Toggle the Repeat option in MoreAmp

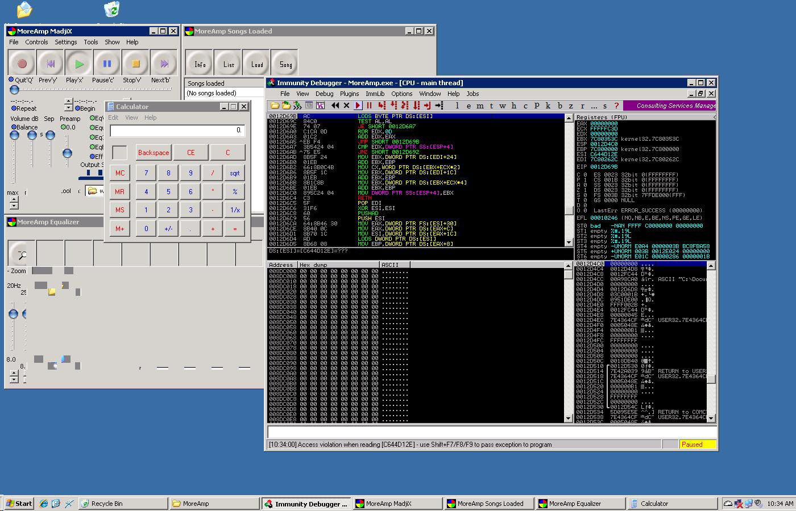(14, 108)
